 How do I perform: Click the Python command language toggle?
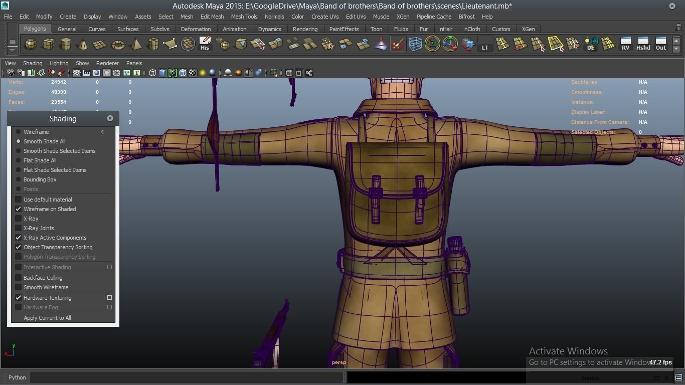point(17,377)
